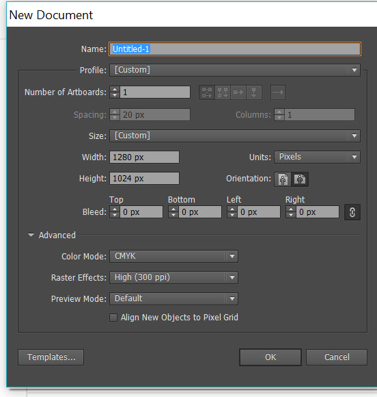The width and height of the screenshot is (377, 397).
Task: Click the Name field with Untitled-1
Action: point(235,49)
